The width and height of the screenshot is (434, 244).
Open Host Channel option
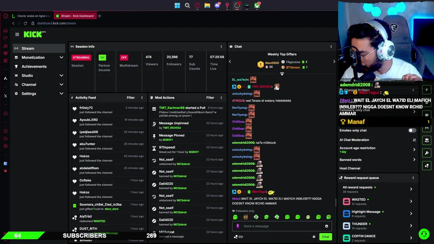click(350, 168)
